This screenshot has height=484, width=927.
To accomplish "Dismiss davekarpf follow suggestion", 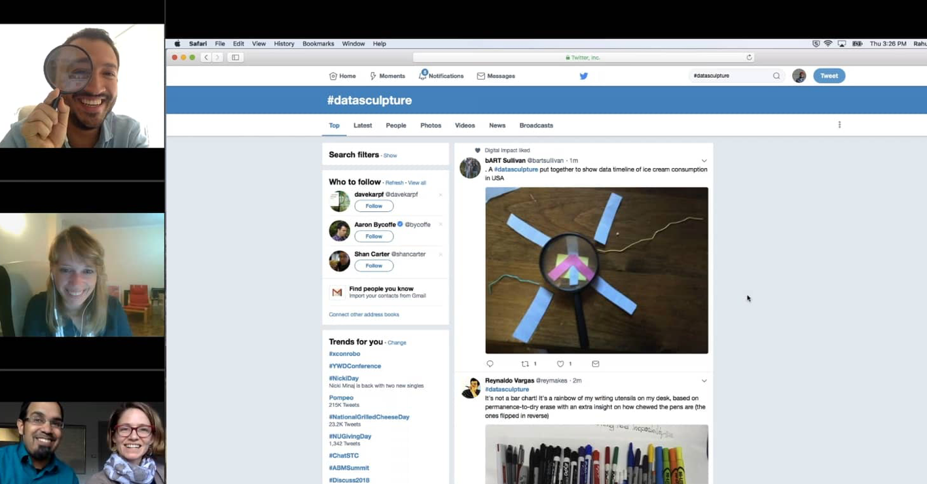I will click(441, 195).
